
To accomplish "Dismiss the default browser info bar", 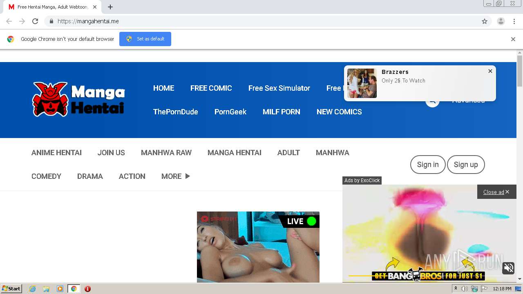I will (x=513, y=39).
